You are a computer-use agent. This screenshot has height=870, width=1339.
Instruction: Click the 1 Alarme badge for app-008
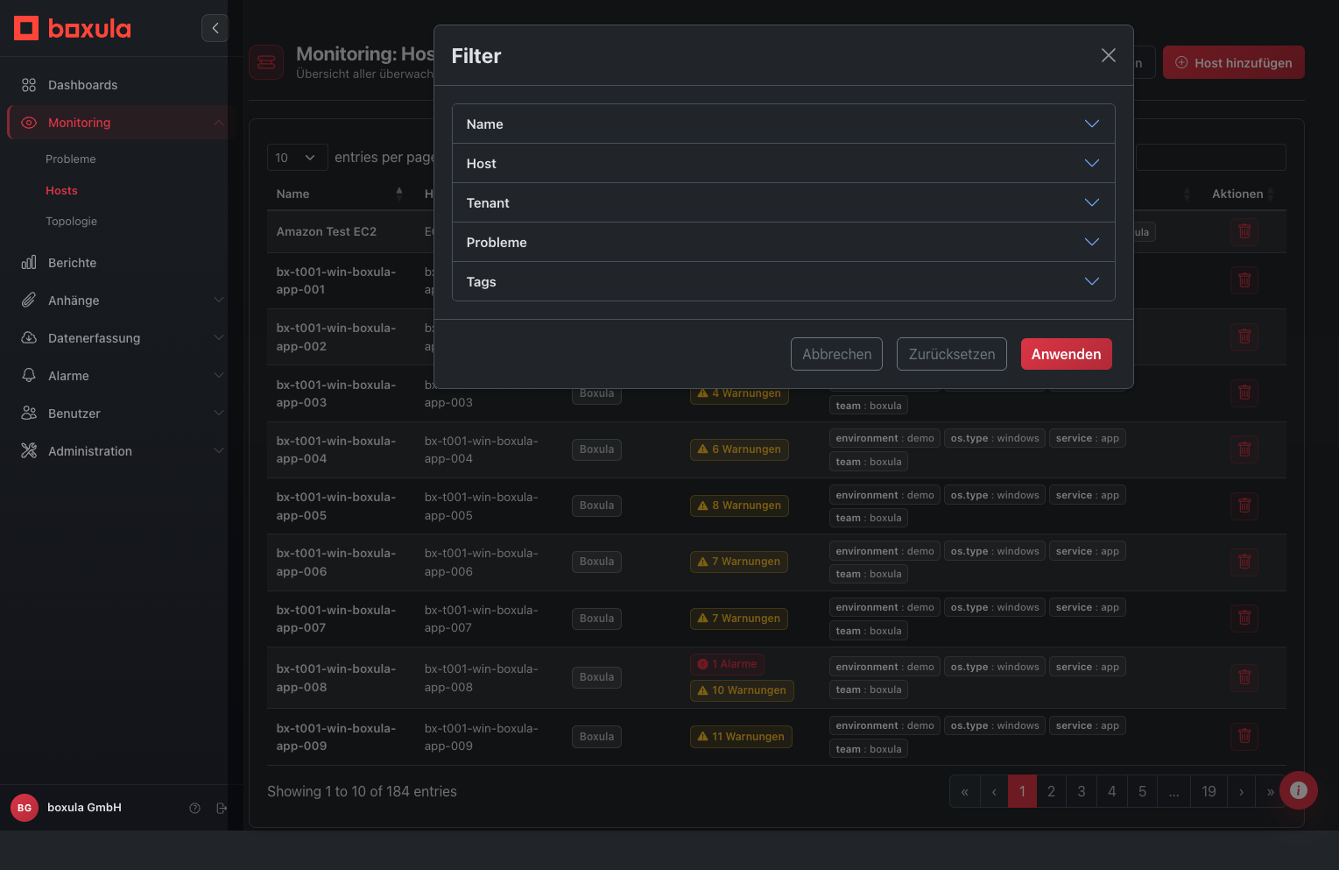[727, 664]
